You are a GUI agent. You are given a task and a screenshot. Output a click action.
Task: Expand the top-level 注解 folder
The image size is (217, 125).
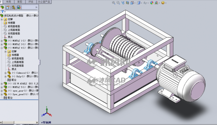coord(2,19)
